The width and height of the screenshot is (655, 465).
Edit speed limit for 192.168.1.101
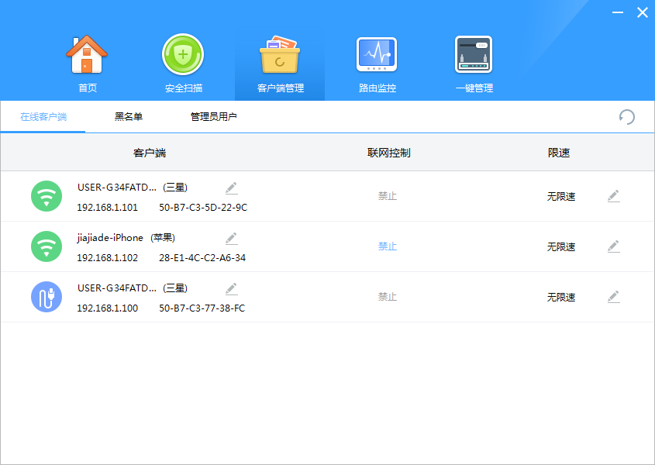[613, 196]
